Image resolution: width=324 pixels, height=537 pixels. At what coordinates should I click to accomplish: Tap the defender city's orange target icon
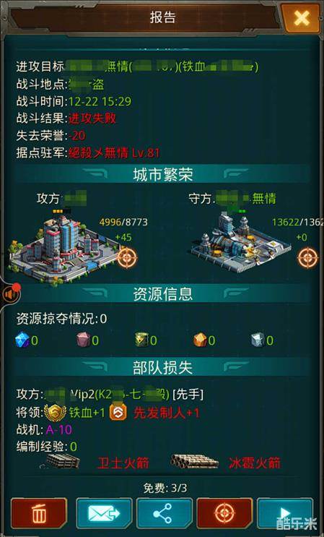[x=307, y=257]
